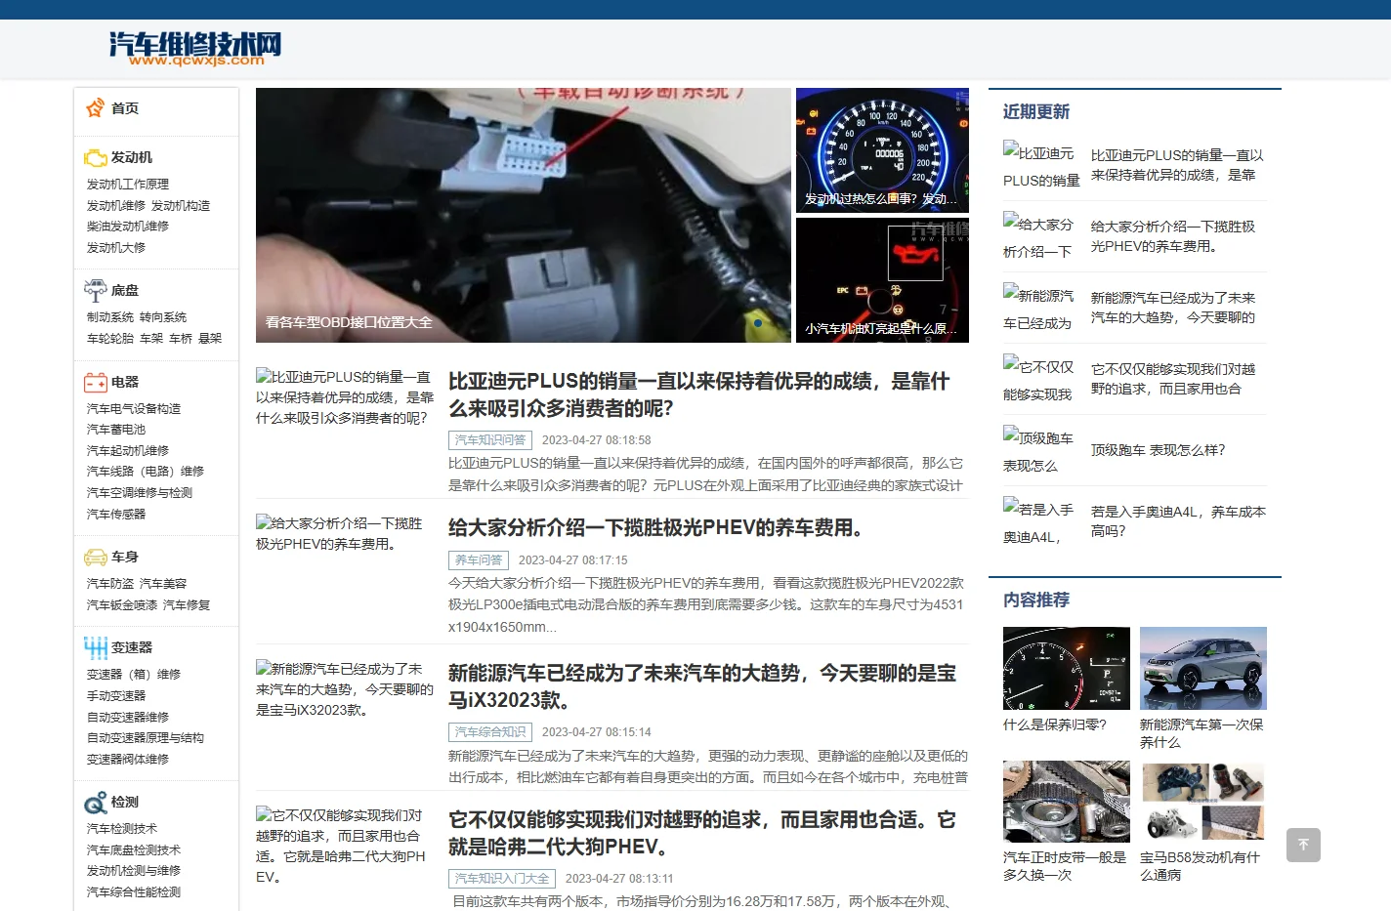Select the blue carousel indicator dot
Image resolution: width=1391 pixels, height=911 pixels.
click(758, 323)
